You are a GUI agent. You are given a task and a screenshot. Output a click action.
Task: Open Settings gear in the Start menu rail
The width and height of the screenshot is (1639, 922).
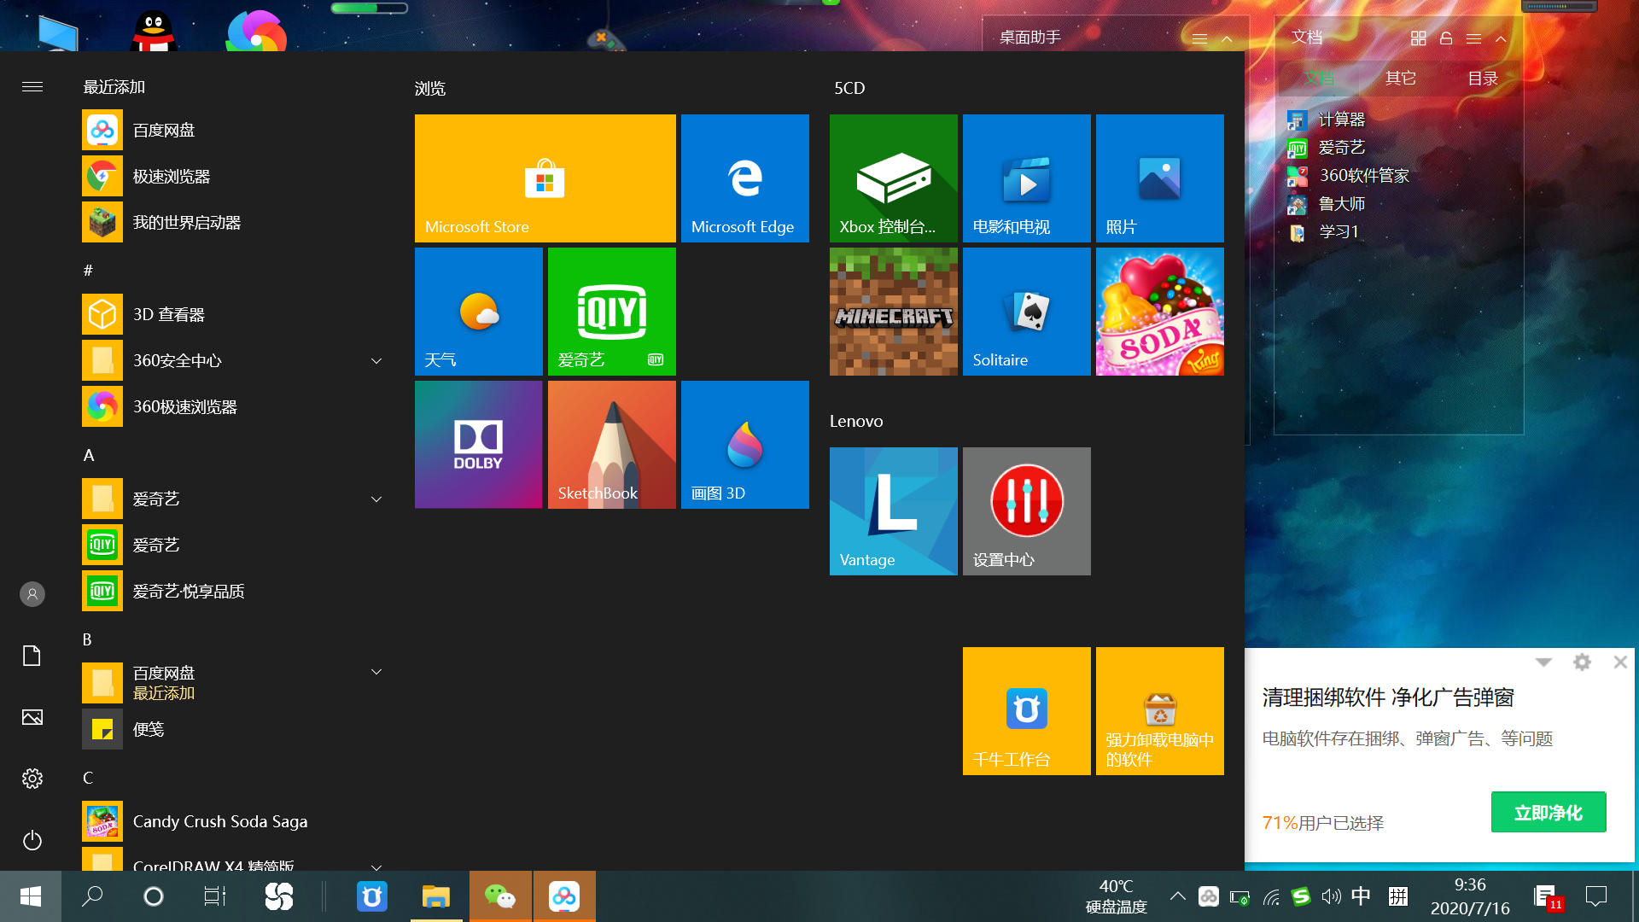tap(32, 779)
